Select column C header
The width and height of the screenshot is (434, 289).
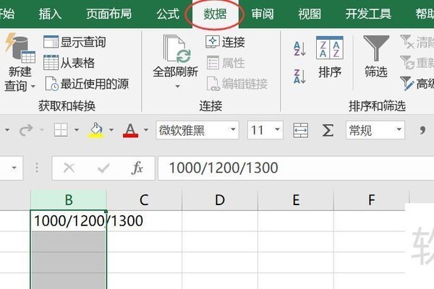144,199
